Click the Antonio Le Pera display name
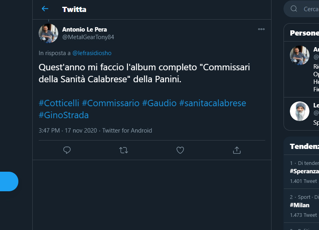This screenshot has width=319, height=230. point(85,29)
